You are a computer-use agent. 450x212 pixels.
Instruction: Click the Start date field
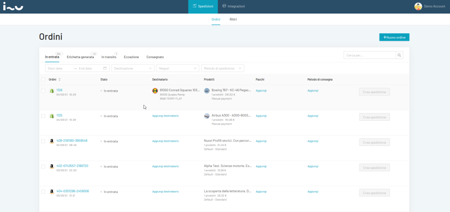(59, 68)
